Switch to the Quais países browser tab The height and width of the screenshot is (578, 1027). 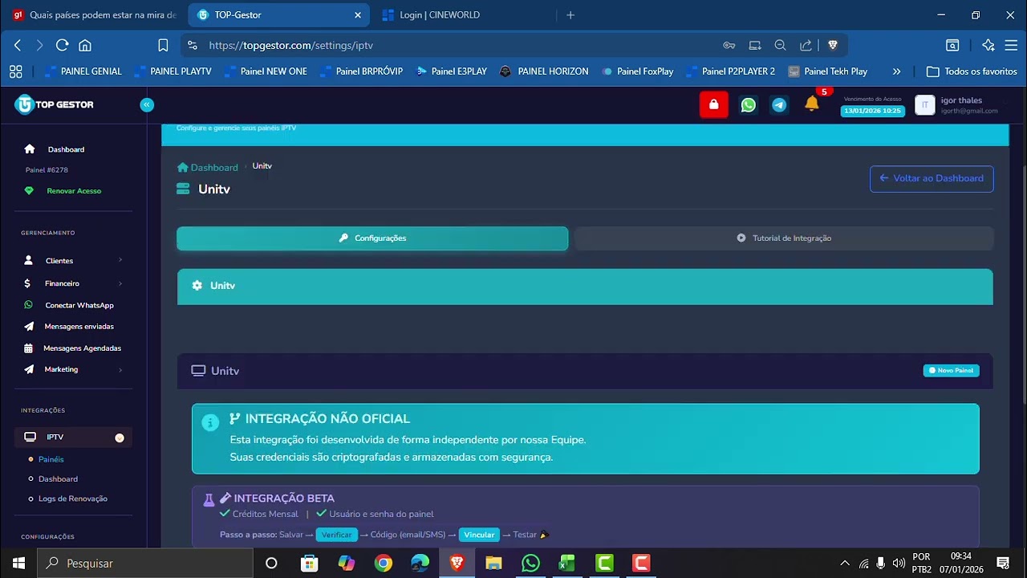[x=93, y=14]
